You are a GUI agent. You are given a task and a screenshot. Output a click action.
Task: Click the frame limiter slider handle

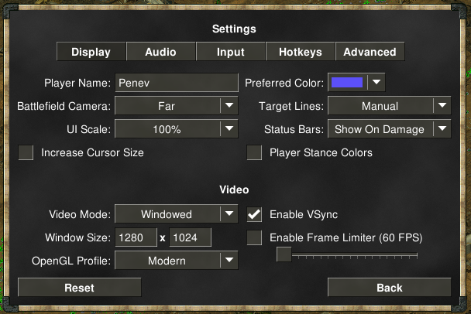(x=284, y=254)
